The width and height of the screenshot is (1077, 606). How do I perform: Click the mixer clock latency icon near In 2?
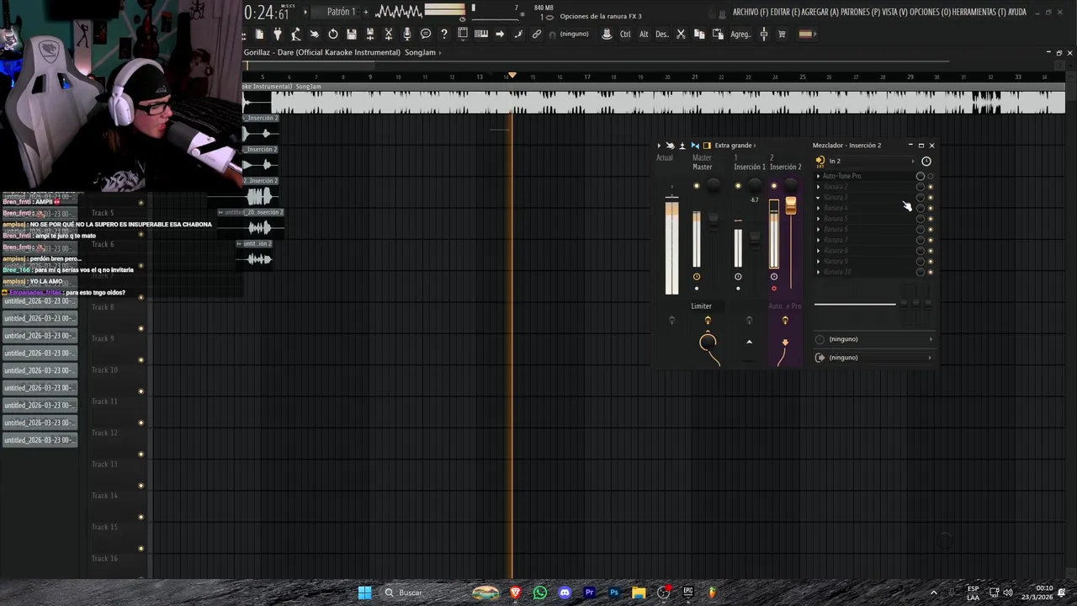click(x=926, y=161)
